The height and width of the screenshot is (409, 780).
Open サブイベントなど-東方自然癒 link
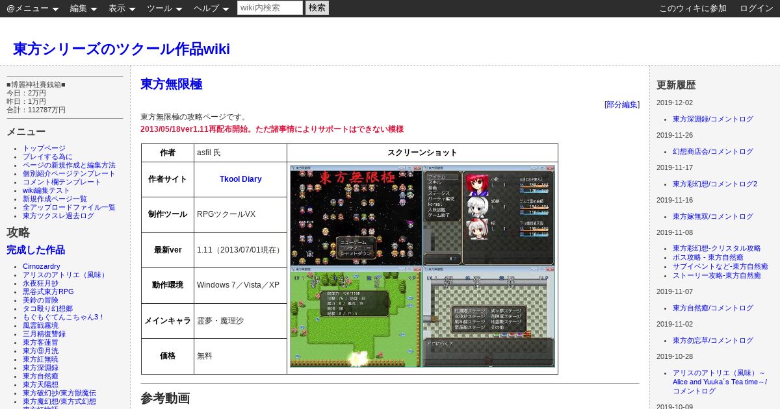(x=720, y=267)
